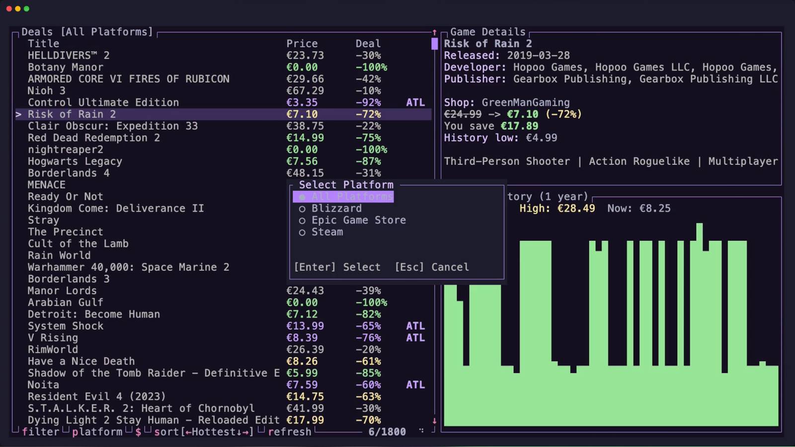
Task: Click the $ option in bottom bar
Action: tap(138, 432)
